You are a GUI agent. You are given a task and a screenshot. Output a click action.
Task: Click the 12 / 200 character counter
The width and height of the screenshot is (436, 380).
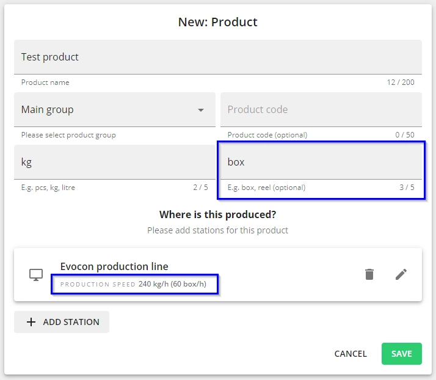tap(401, 82)
